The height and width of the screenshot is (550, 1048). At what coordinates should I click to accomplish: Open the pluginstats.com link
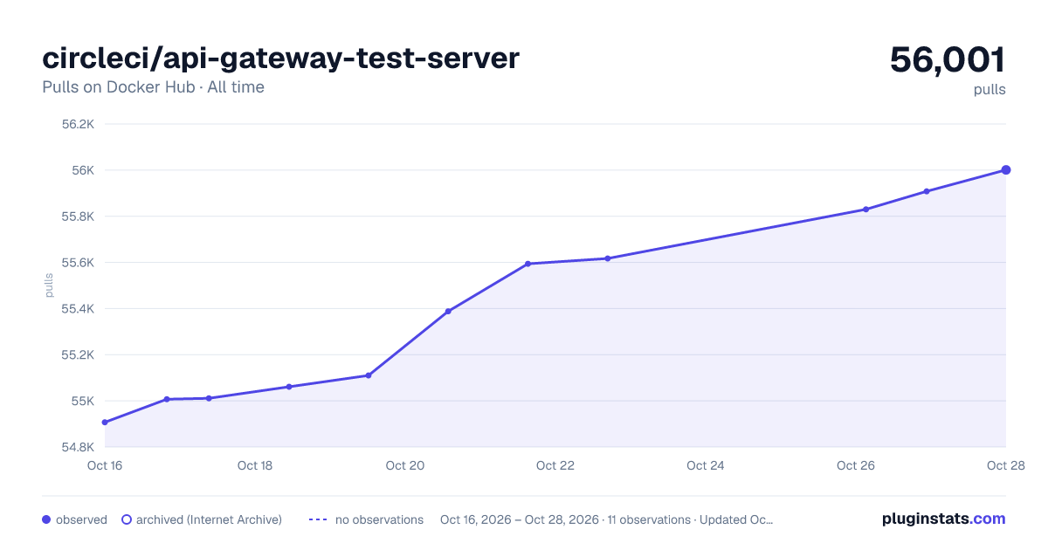944,519
